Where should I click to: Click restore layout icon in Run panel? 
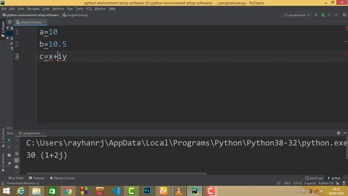pyautogui.click(x=9, y=155)
